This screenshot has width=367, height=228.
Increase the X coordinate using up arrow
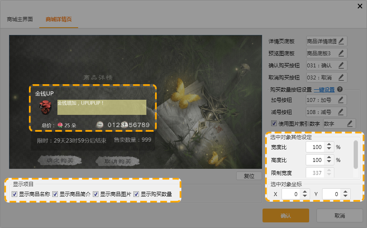[x=301, y=192]
